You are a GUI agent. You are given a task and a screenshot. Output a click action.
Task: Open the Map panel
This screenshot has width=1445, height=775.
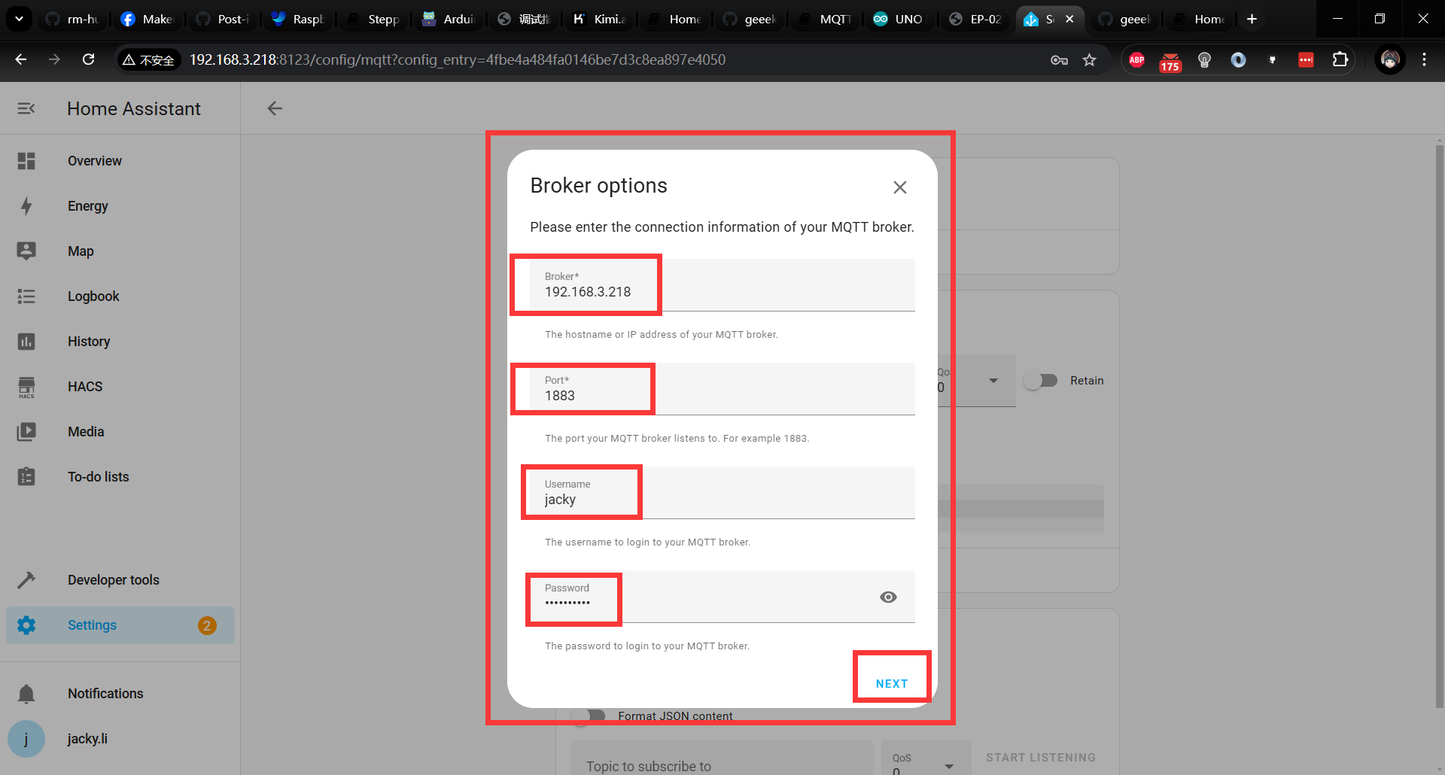pos(120,251)
